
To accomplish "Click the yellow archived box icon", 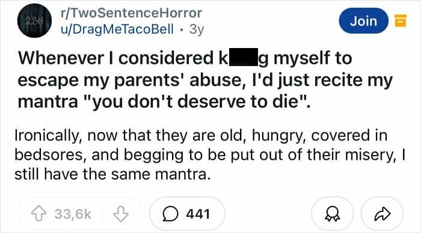I will click(x=400, y=20).
